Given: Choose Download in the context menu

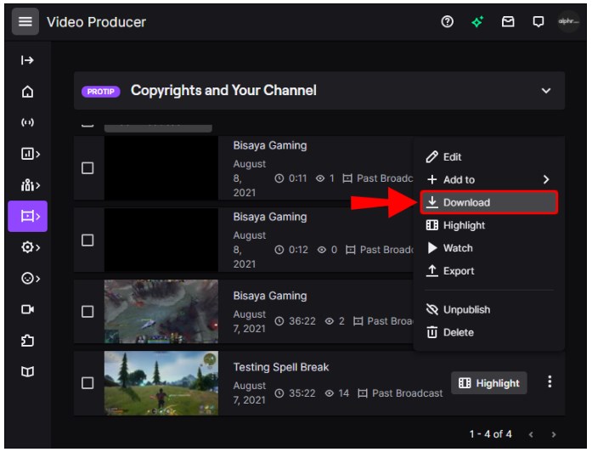Looking at the screenshot, I should click(489, 202).
